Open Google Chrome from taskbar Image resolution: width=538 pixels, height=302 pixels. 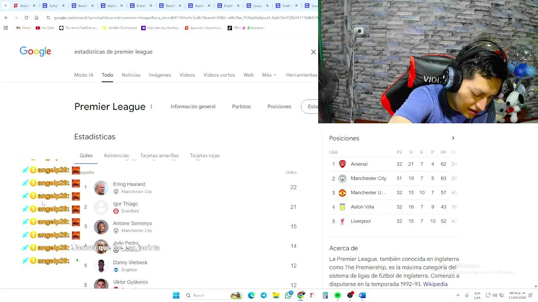[x=301, y=295]
